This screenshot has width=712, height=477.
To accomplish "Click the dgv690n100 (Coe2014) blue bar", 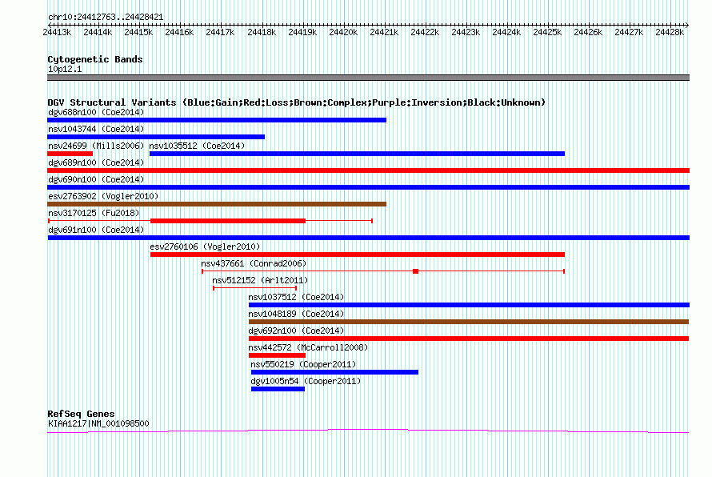I will coord(368,187).
